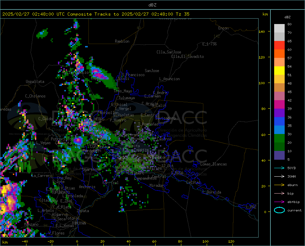Click the 'L_Dormida' map label
305x246 pixels.
212,192
